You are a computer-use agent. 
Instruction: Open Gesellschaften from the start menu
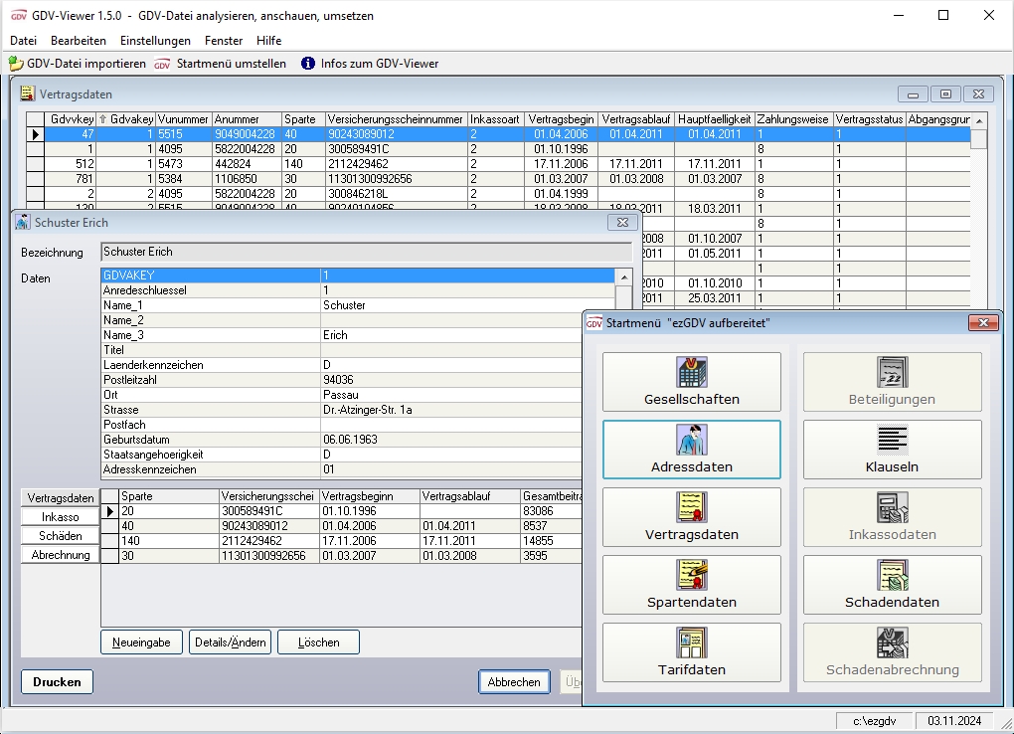tap(691, 383)
